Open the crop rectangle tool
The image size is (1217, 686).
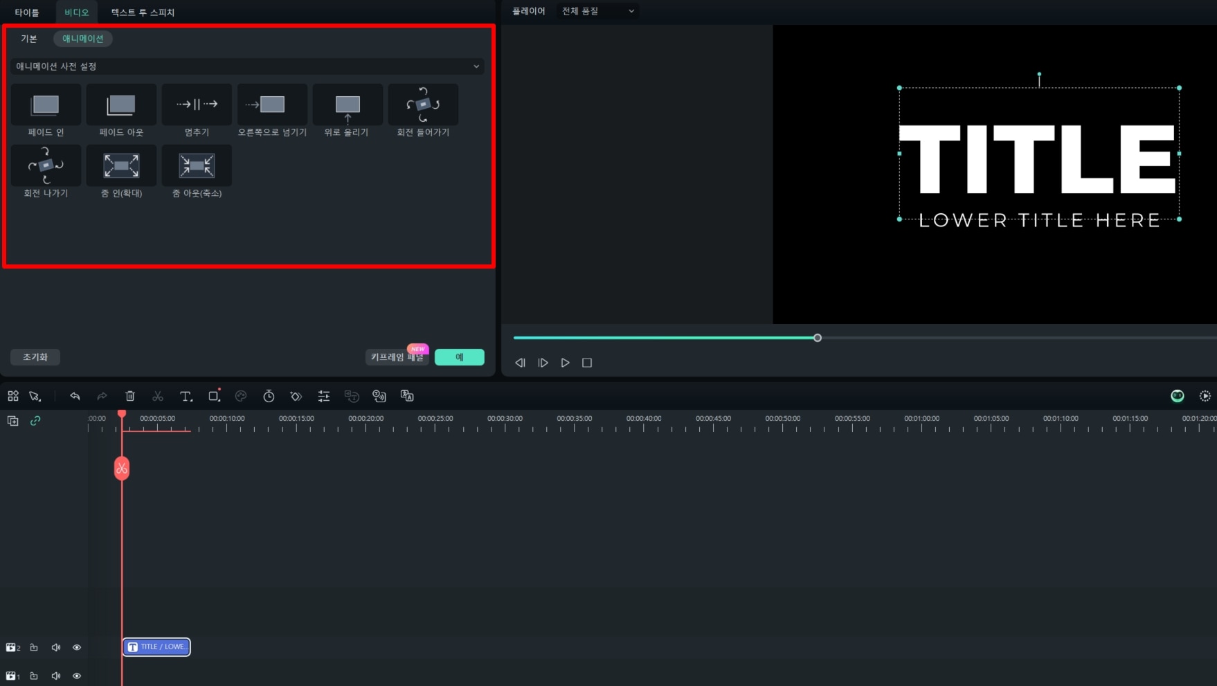click(x=214, y=396)
